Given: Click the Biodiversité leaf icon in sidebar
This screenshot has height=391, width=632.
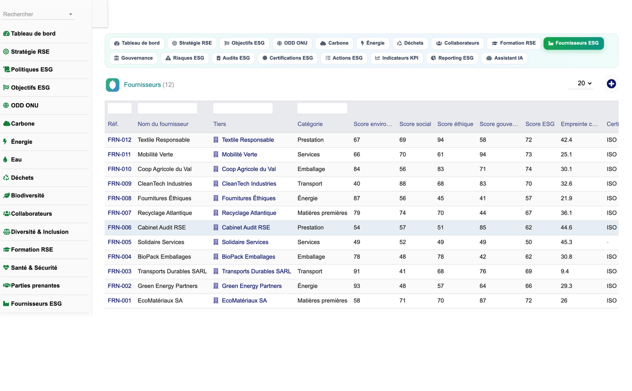Looking at the screenshot, I should [x=6, y=195].
